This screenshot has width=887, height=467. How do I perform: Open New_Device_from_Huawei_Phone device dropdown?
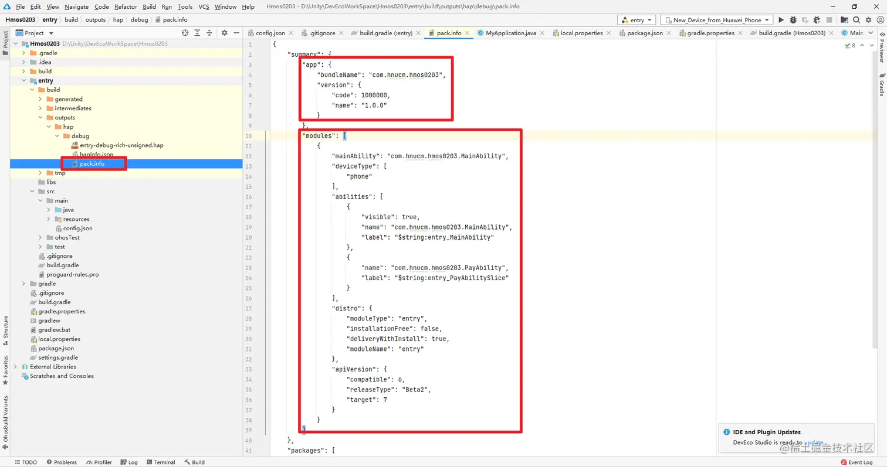point(716,20)
